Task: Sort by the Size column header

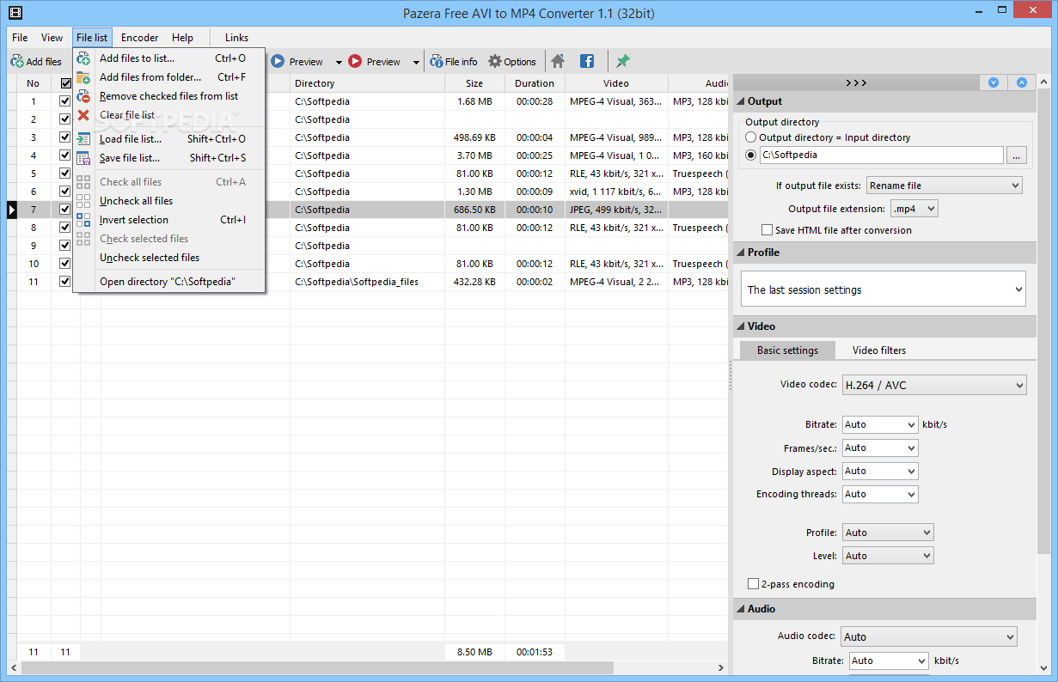Action: pos(474,83)
